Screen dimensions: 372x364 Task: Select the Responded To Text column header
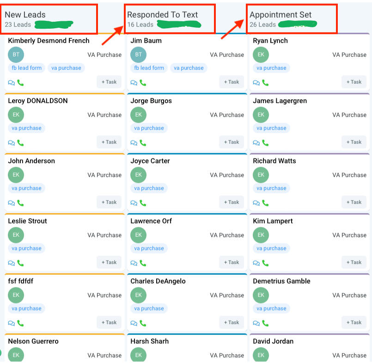tap(162, 15)
